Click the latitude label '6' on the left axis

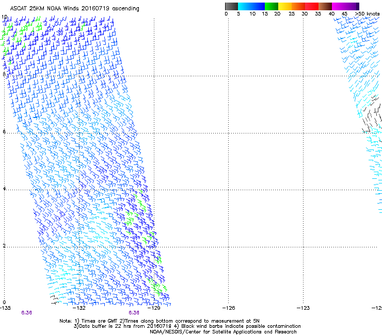[x=4, y=131]
